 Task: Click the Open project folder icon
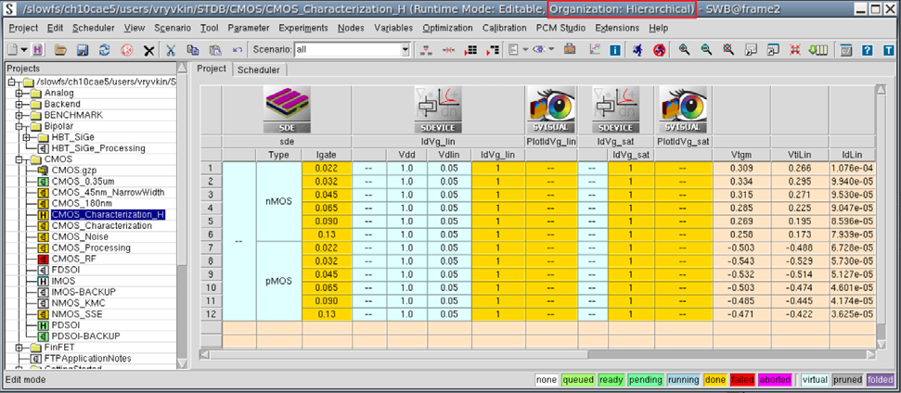60,49
